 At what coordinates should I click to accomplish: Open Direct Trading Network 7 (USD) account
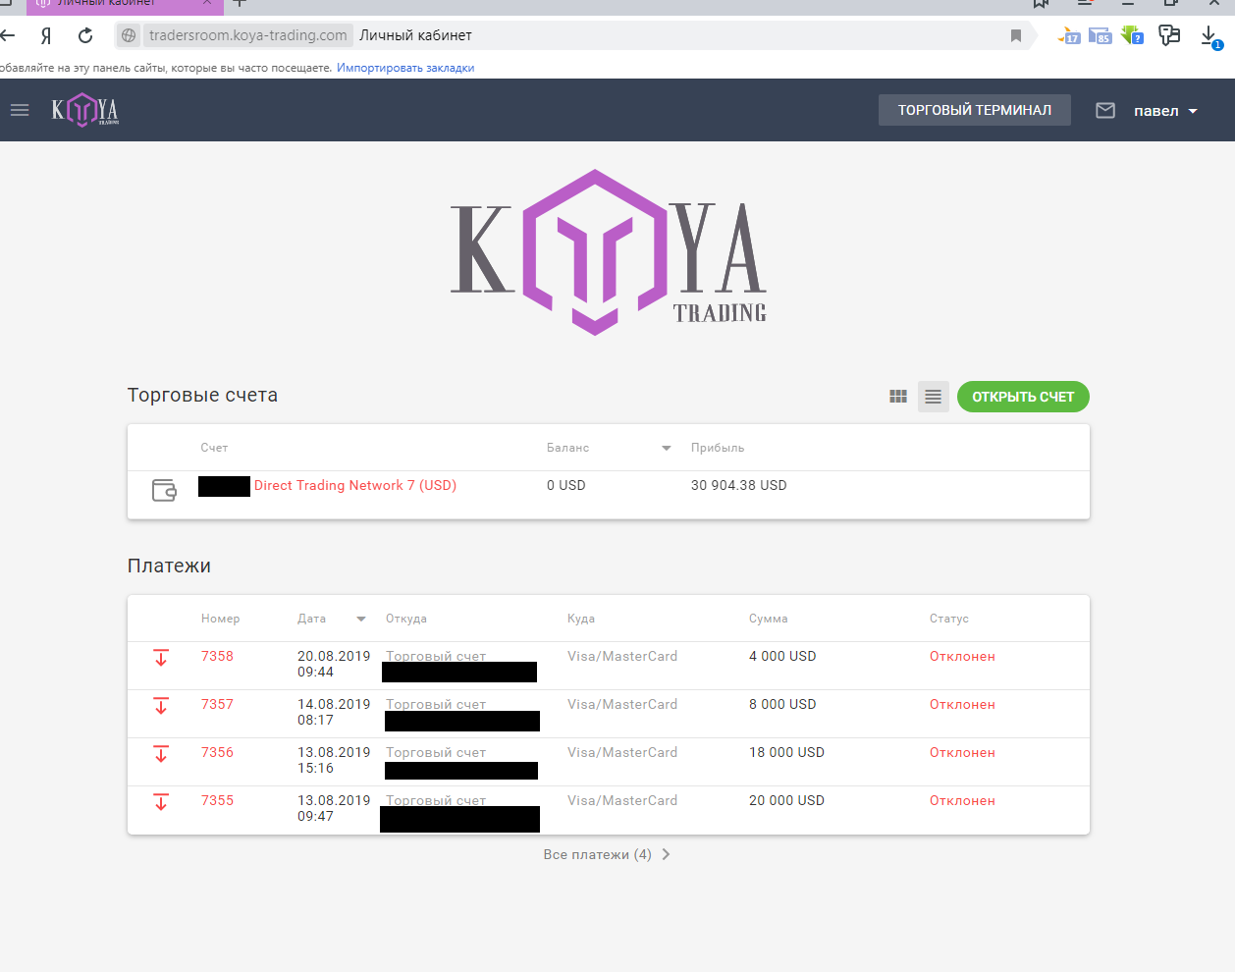355,485
